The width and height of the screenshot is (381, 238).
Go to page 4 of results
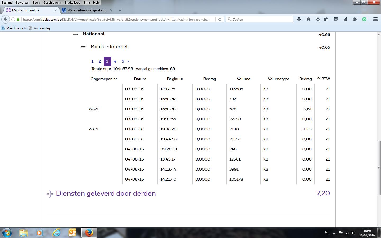tap(115, 61)
